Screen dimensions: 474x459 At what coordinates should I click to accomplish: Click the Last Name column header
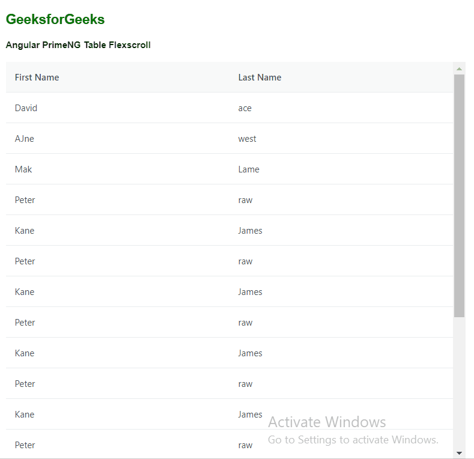click(x=260, y=78)
